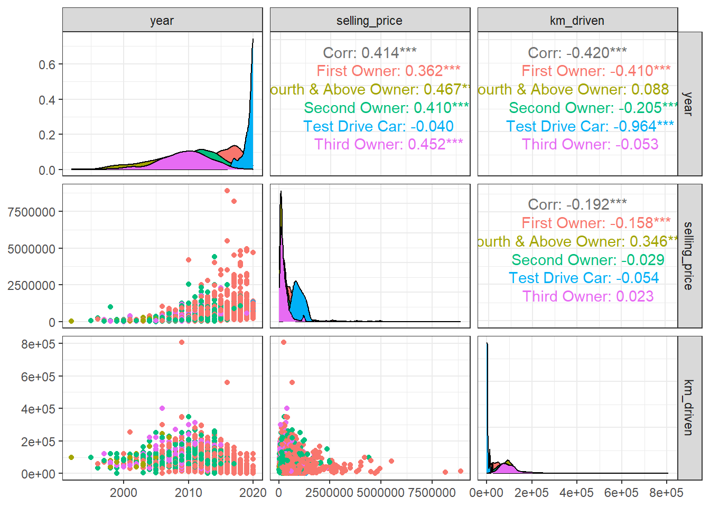The height and width of the screenshot is (507, 710).
Task: Click highest selling price point in year scatter
Action: click(x=227, y=191)
